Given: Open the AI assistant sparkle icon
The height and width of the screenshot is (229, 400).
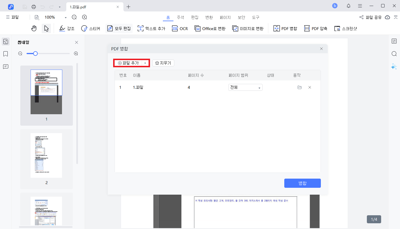Looking at the screenshot, I should tap(394, 66).
